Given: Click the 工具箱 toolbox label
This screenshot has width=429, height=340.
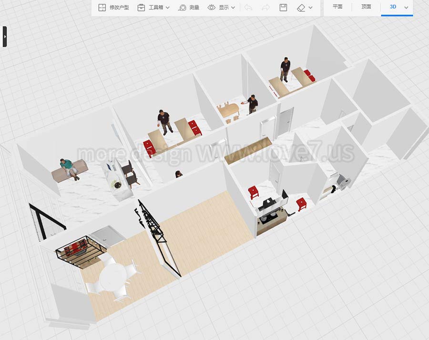Looking at the screenshot, I should (x=156, y=7).
